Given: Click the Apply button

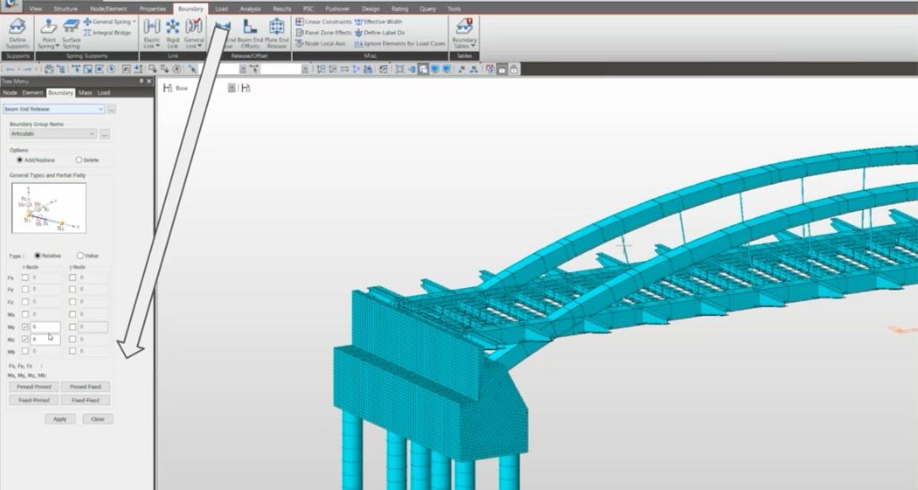Looking at the screenshot, I should (60, 419).
